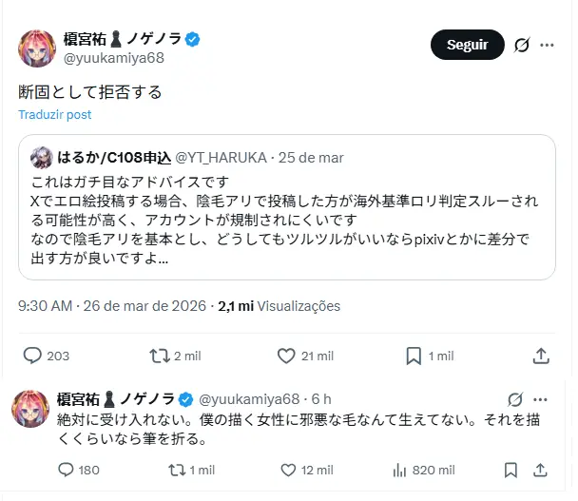Reply to the second post (180 replies)
The image size is (578, 501).
coord(66,470)
